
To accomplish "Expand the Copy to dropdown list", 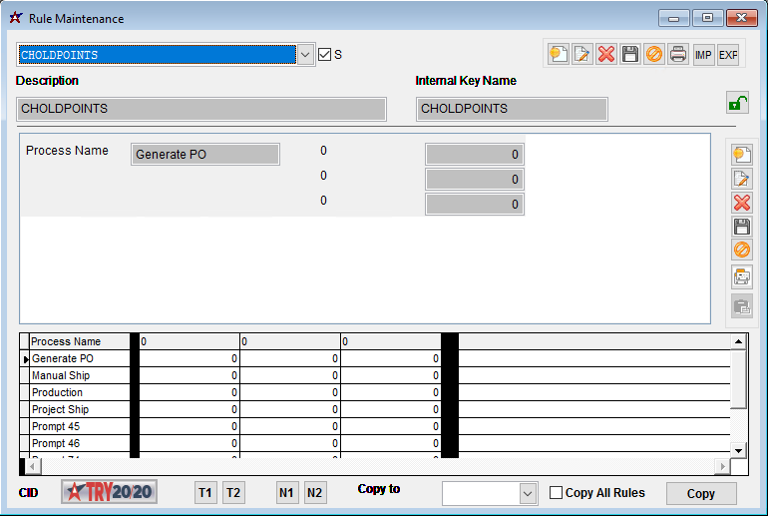I will click(x=528, y=493).
